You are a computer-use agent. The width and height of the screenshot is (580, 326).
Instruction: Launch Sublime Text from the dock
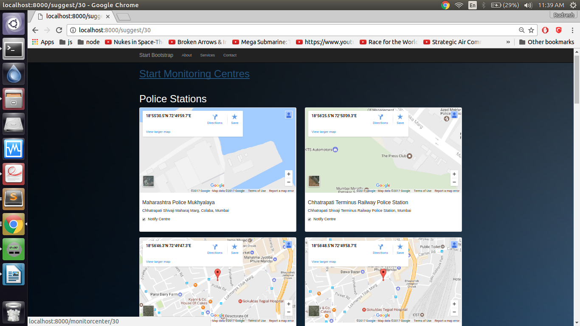click(x=14, y=199)
